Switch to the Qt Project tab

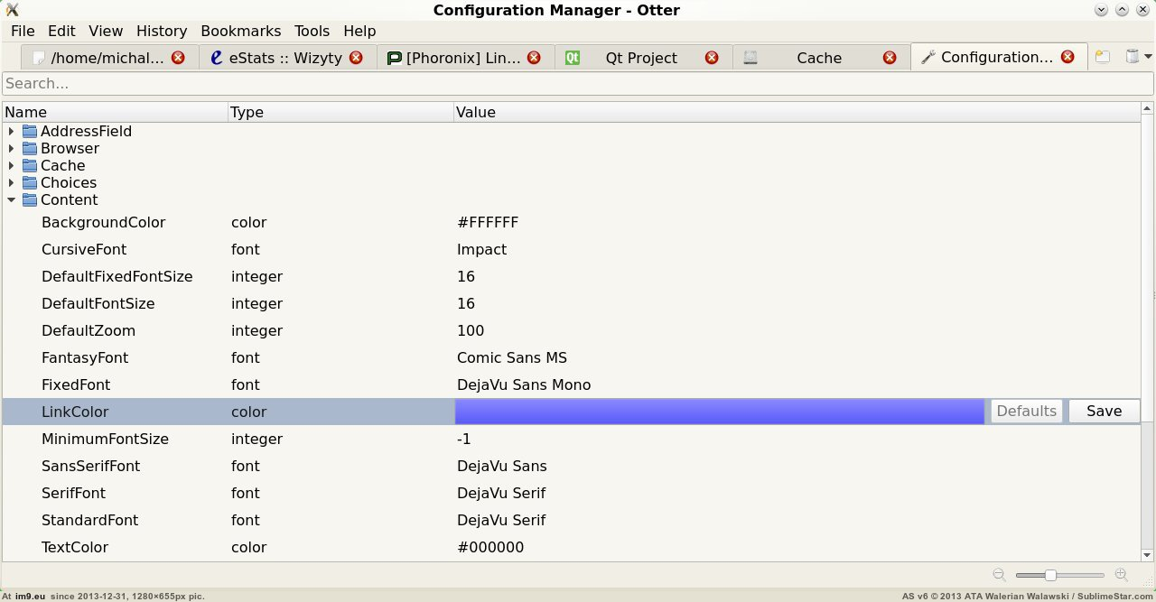(640, 58)
